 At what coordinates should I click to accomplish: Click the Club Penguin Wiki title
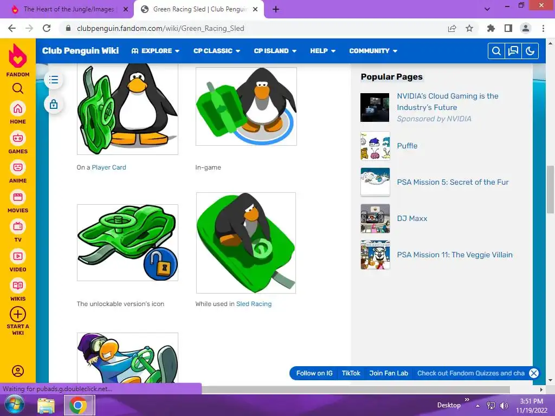pos(80,50)
